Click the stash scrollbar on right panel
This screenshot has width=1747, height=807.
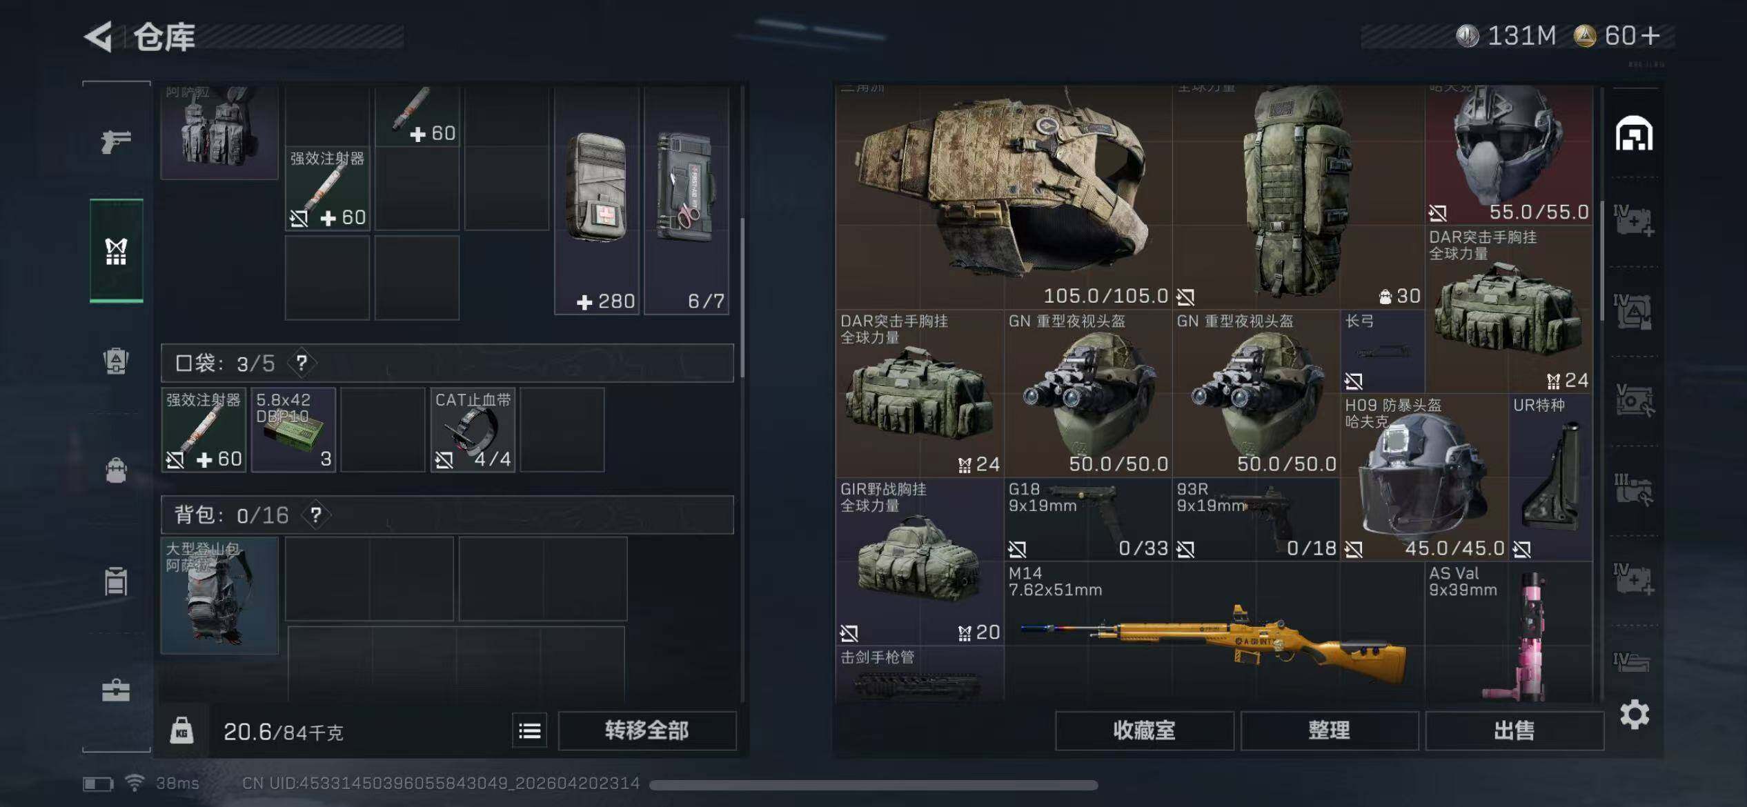tap(1601, 261)
